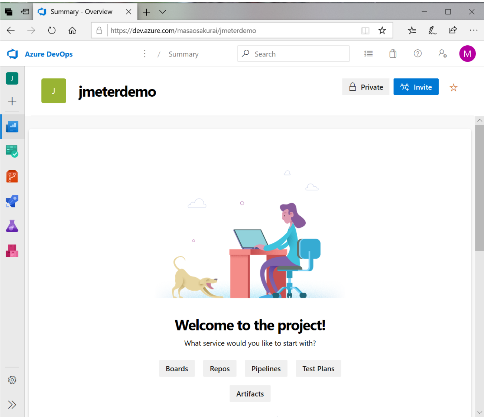Open Test Plans flask icon

pyautogui.click(x=12, y=226)
